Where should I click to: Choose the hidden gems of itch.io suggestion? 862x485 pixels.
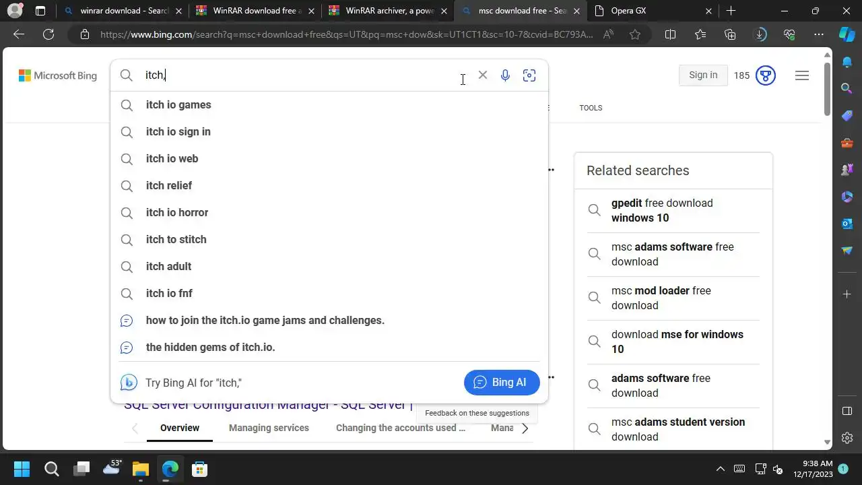coord(329,347)
